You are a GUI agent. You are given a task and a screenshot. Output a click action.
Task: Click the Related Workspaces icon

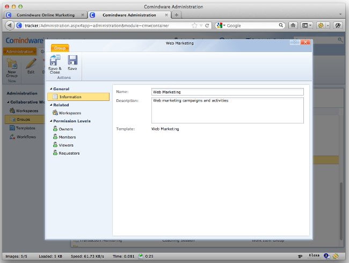(x=55, y=113)
